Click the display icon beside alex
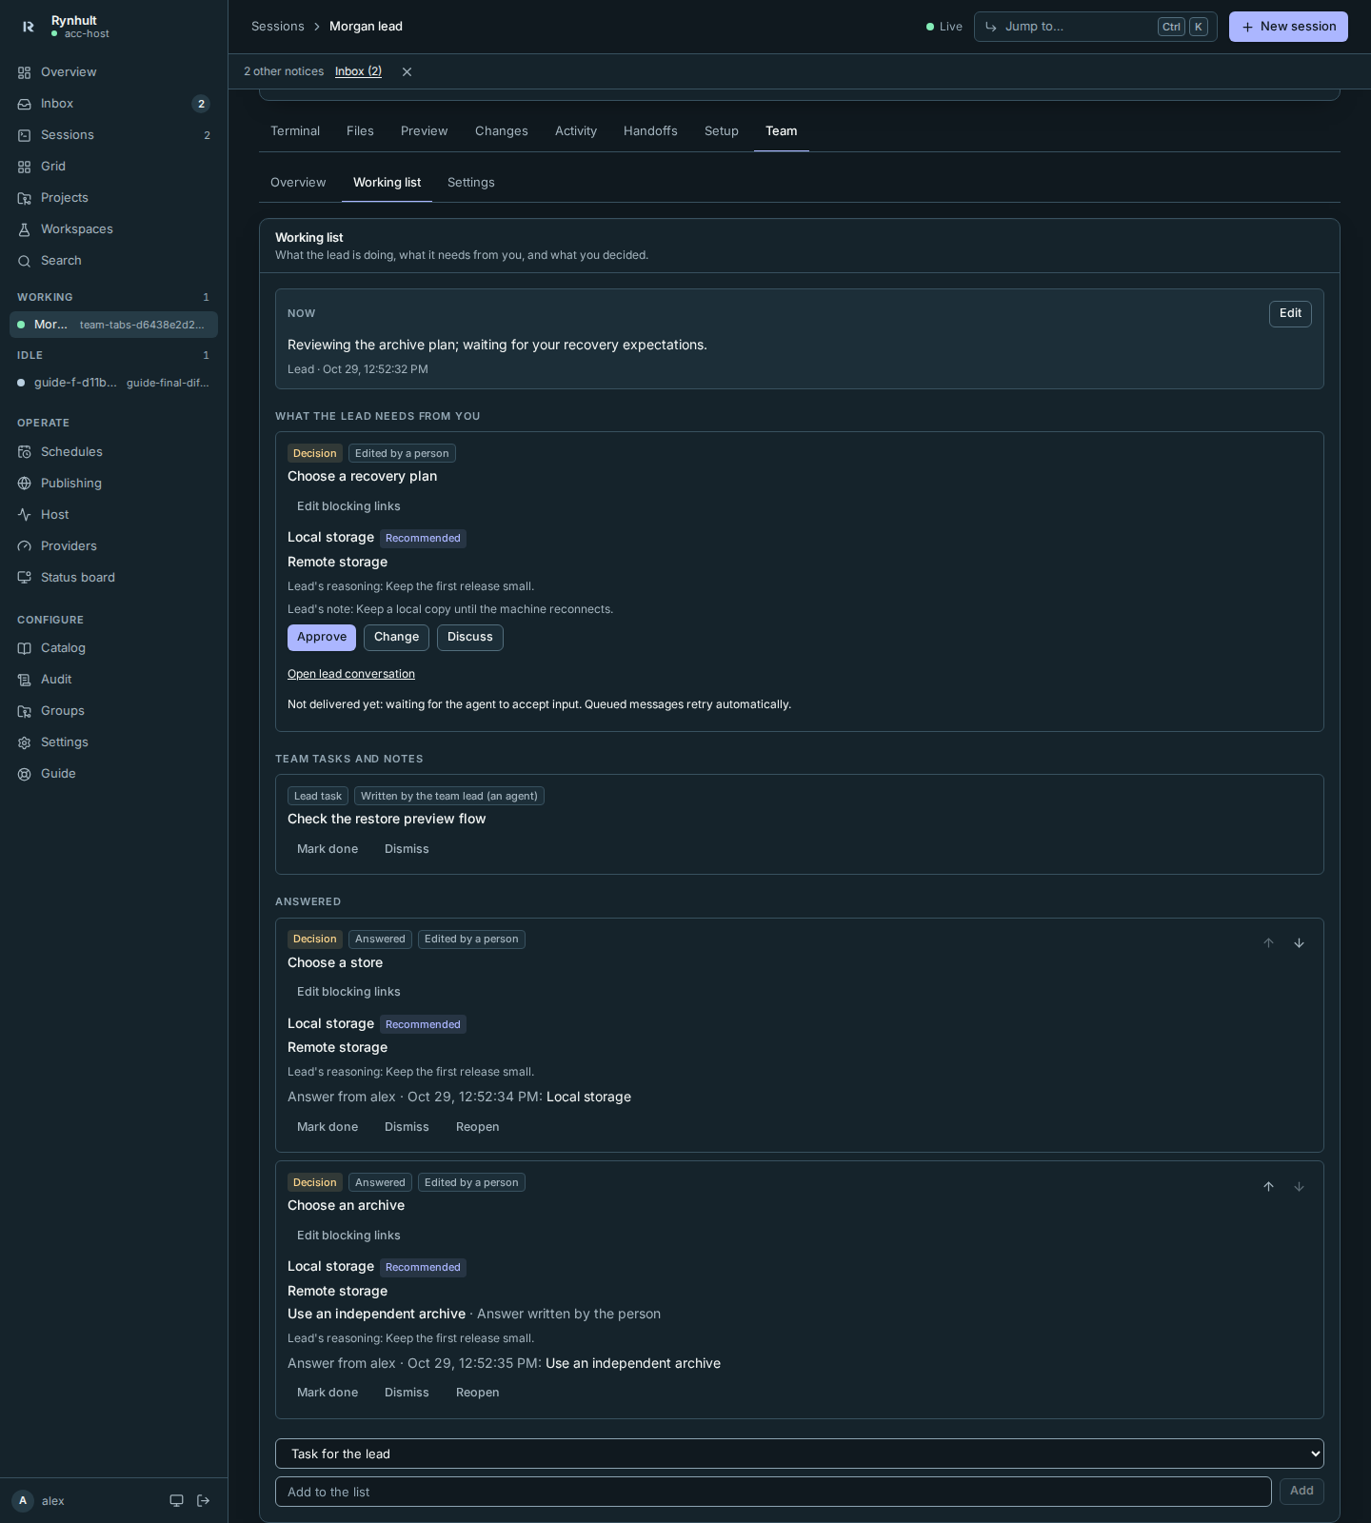This screenshot has height=1523, width=1371. pyautogui.click(x=176, y=1501)
